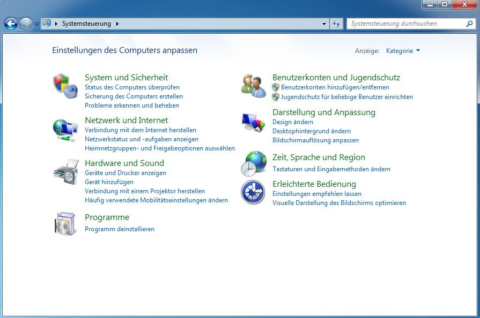Open Geräte und Drucker anzeigen
The height and width of the screenshot is (318, 480).
tap(125, 172)
